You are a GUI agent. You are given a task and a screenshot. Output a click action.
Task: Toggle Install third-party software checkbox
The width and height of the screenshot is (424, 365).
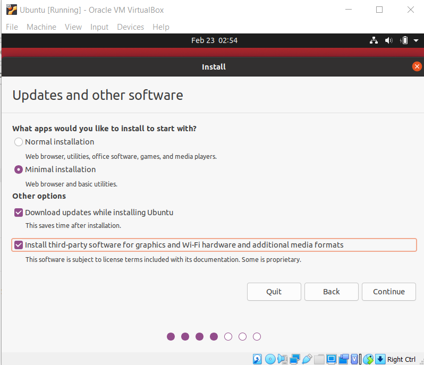click(x=19, y=245)
